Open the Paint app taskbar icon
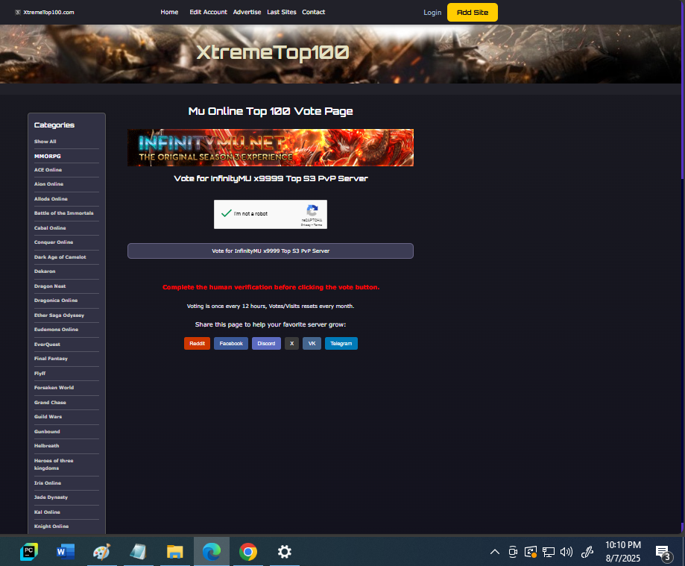685x566 pixels. [x=102, y=552]
